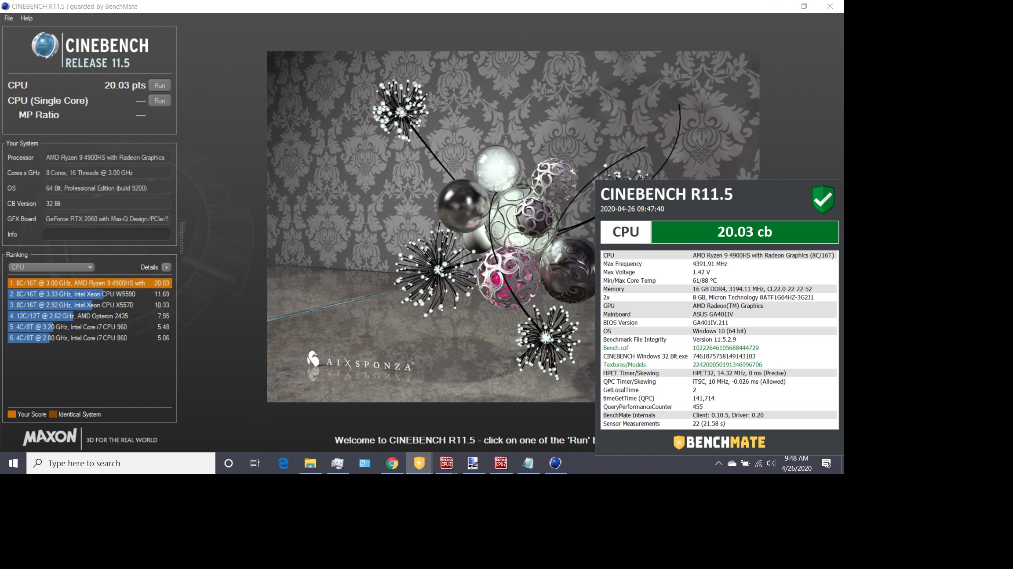The width and height of the screenshot is (1013, 569).
Task: Click the panel splitter grip handle
Action: click(181, 238)
